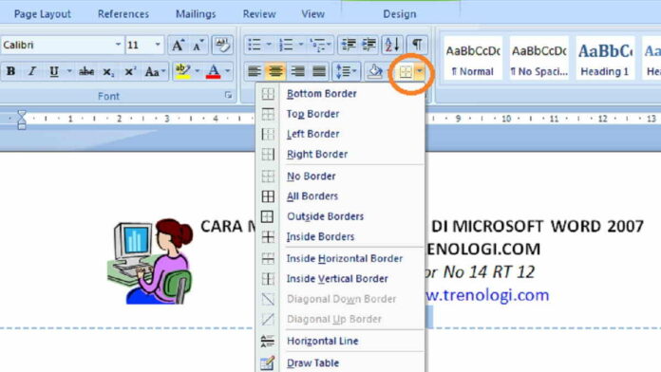Screen dimensions: 661x372
Task: Open References tab
Action: click(x=123, y=14)
